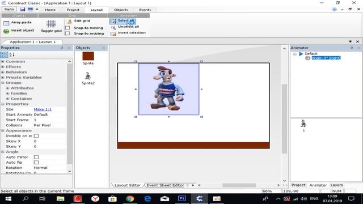This screenshot has width=363, height=204.
Task: Pin the Properties panel
Action: coord(62,48)
